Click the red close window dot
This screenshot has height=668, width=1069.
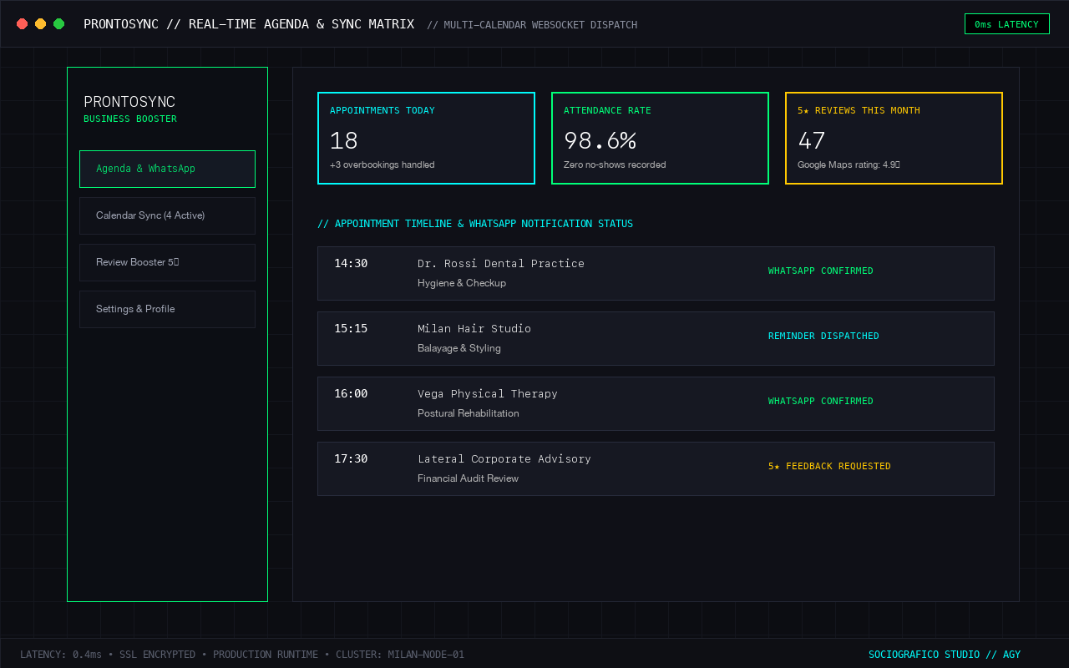[23, 24]
